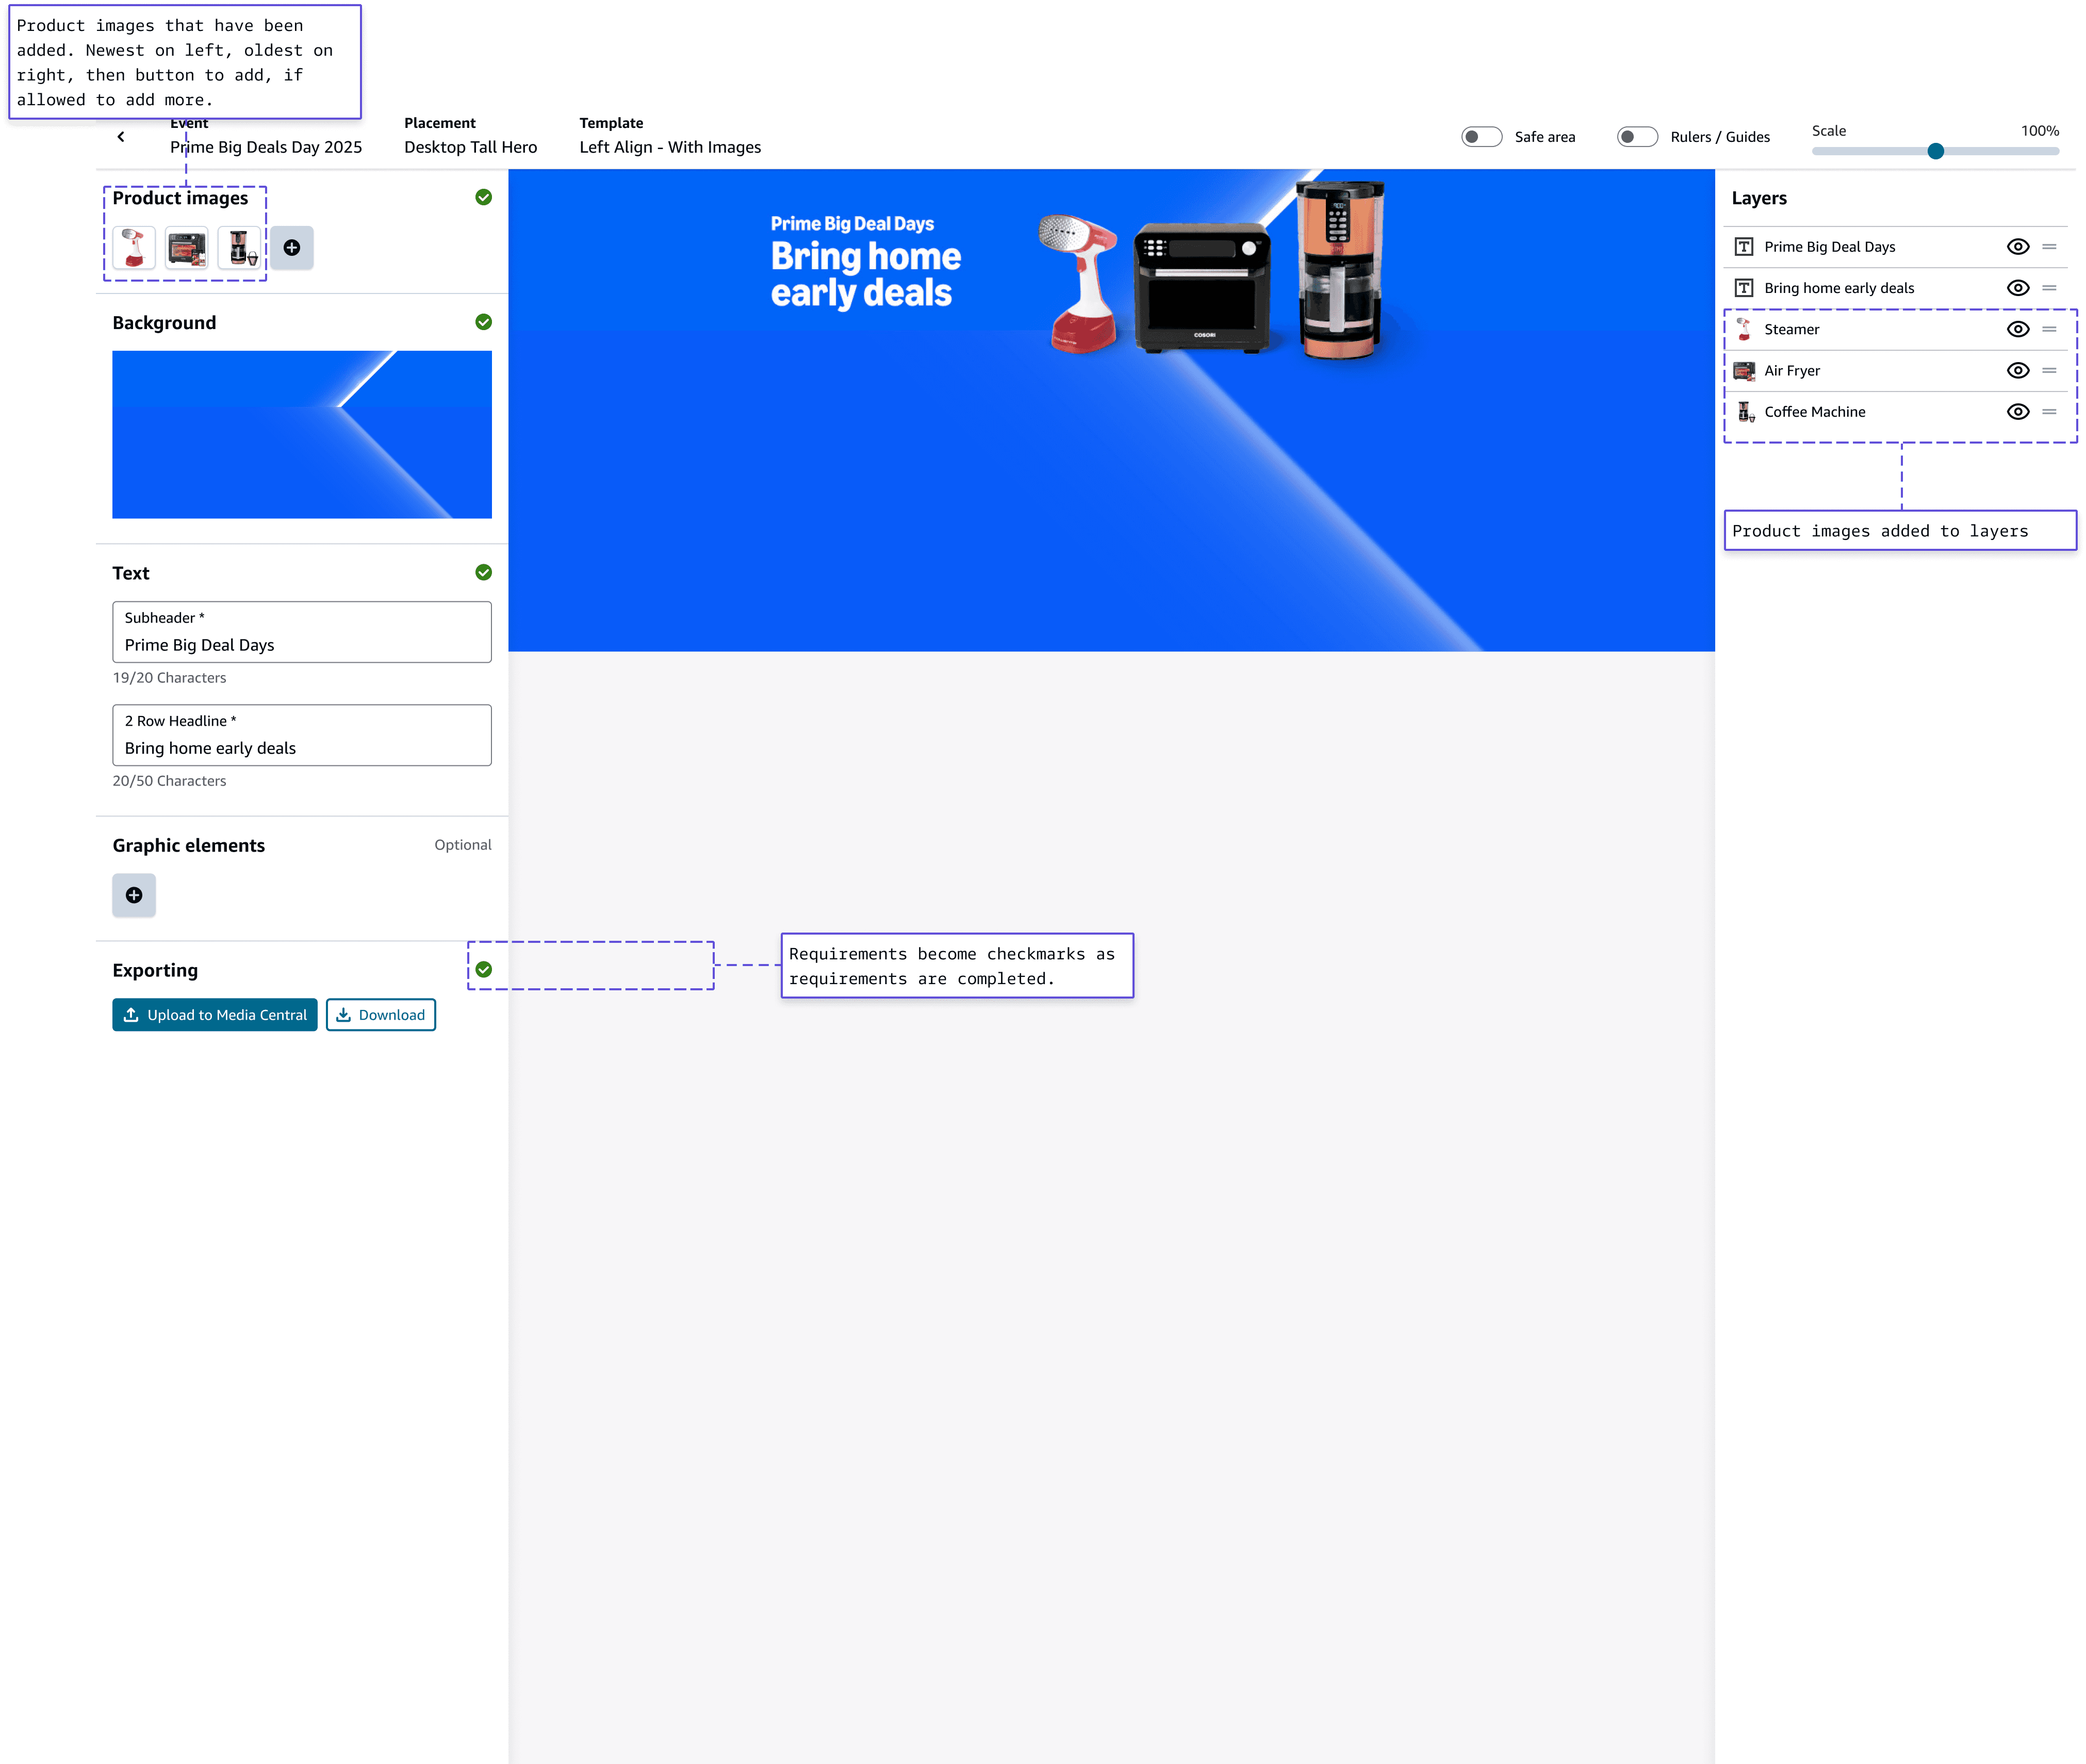Select the Steamer product image thumbnail
Viewport: 2086px width, 1764px height.
134,248
